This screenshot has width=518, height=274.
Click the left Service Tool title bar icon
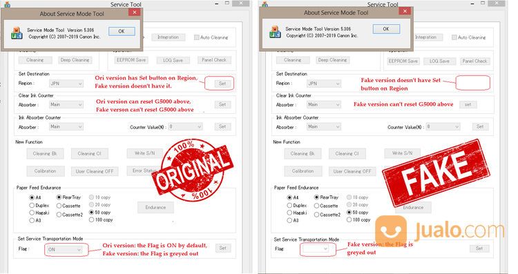pyautogui.click(x=8, y=4)
